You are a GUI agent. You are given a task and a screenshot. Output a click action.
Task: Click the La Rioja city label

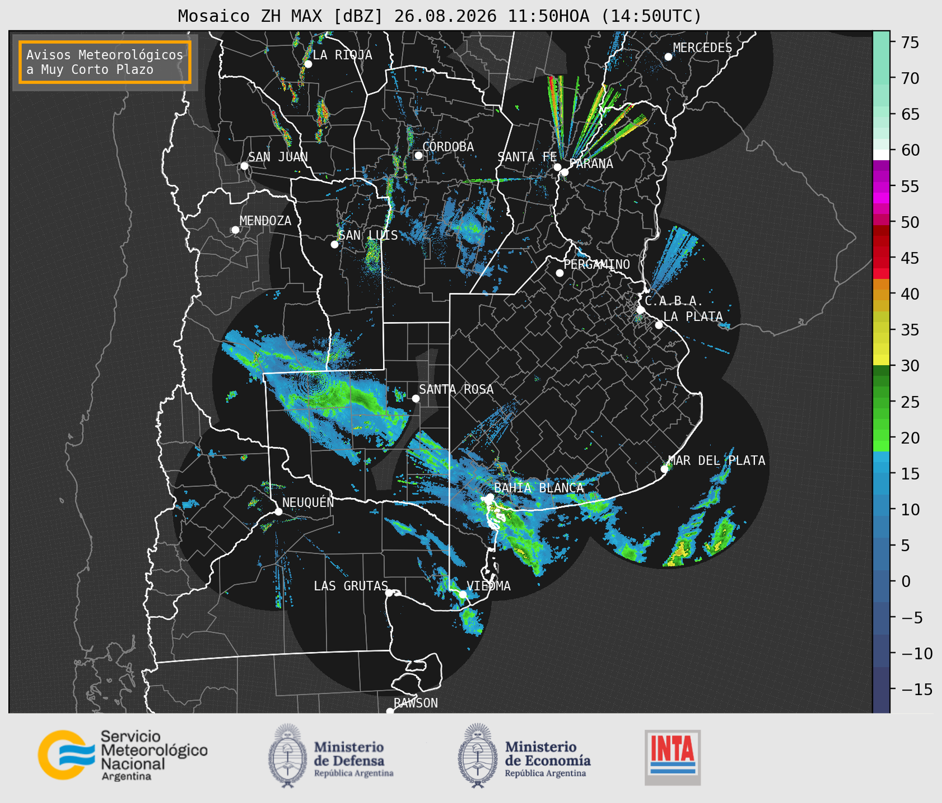point(342,55)
